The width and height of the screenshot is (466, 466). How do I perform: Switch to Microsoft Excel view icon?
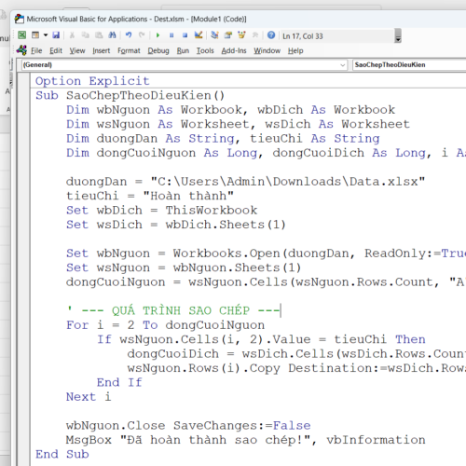[x=21, y=35]
